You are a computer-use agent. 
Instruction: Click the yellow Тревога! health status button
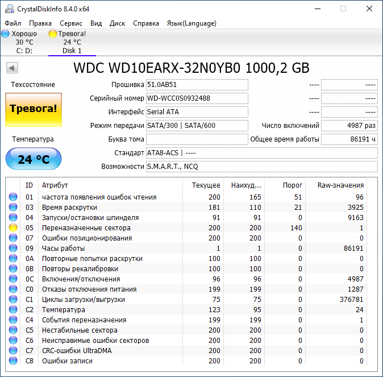pos(33,109)
